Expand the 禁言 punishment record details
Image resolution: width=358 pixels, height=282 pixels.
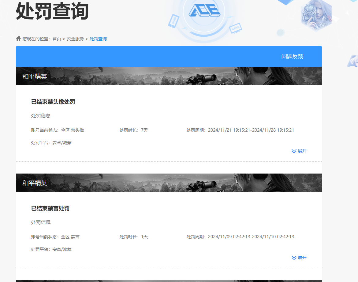point(299,258)
